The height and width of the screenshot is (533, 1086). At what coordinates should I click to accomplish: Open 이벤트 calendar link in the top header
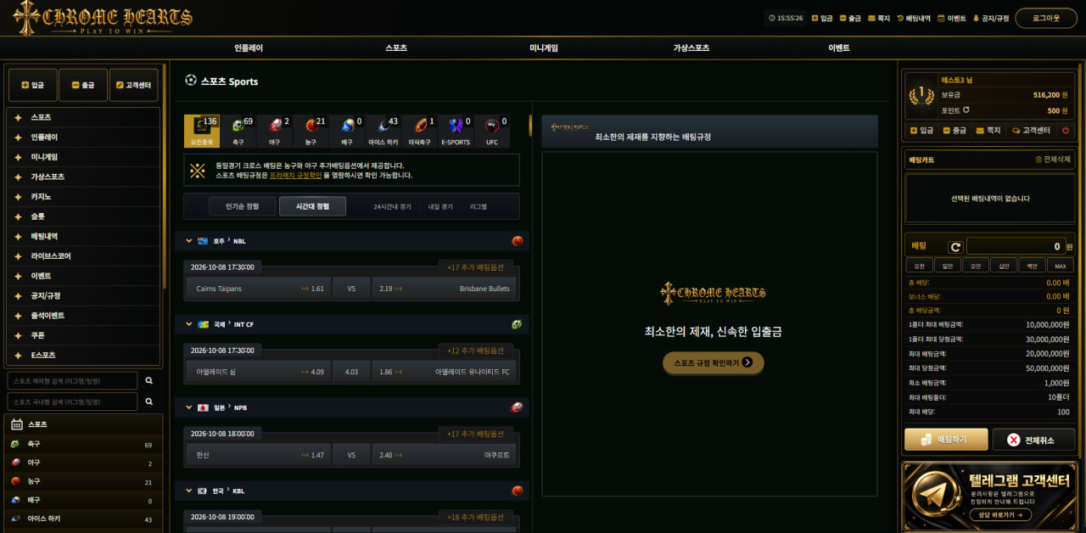pos(952,18)
